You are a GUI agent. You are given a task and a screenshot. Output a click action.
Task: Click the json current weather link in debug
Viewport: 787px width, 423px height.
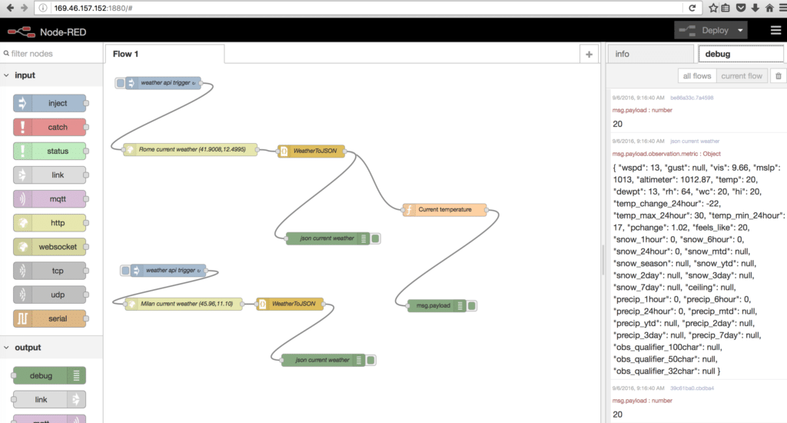point(695,142)
